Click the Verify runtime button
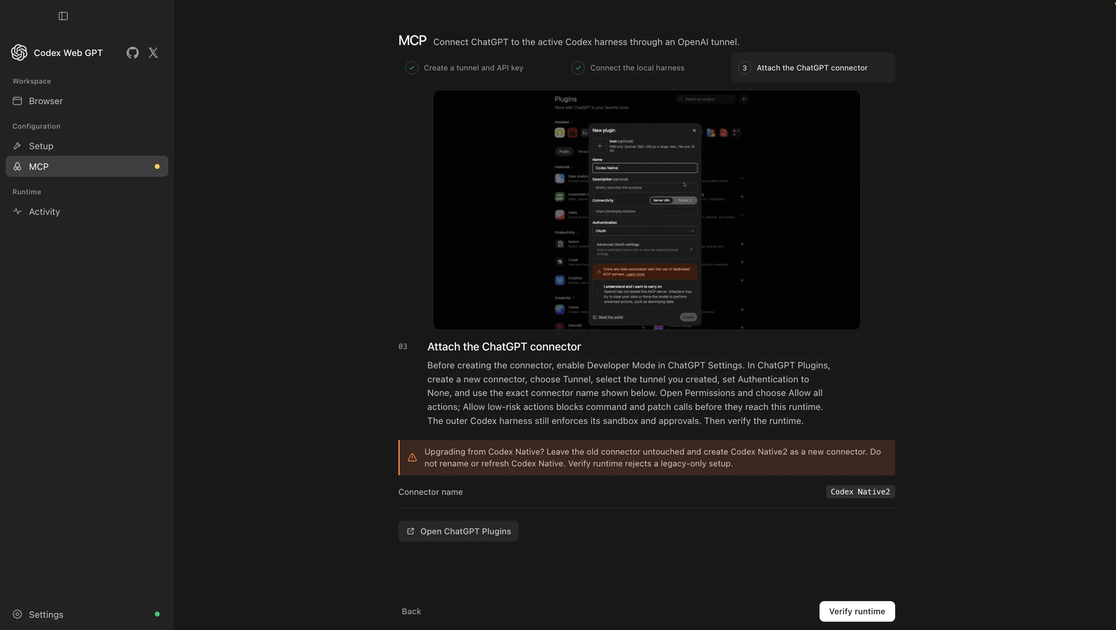The image size is (1116, 630). point(857,611)
